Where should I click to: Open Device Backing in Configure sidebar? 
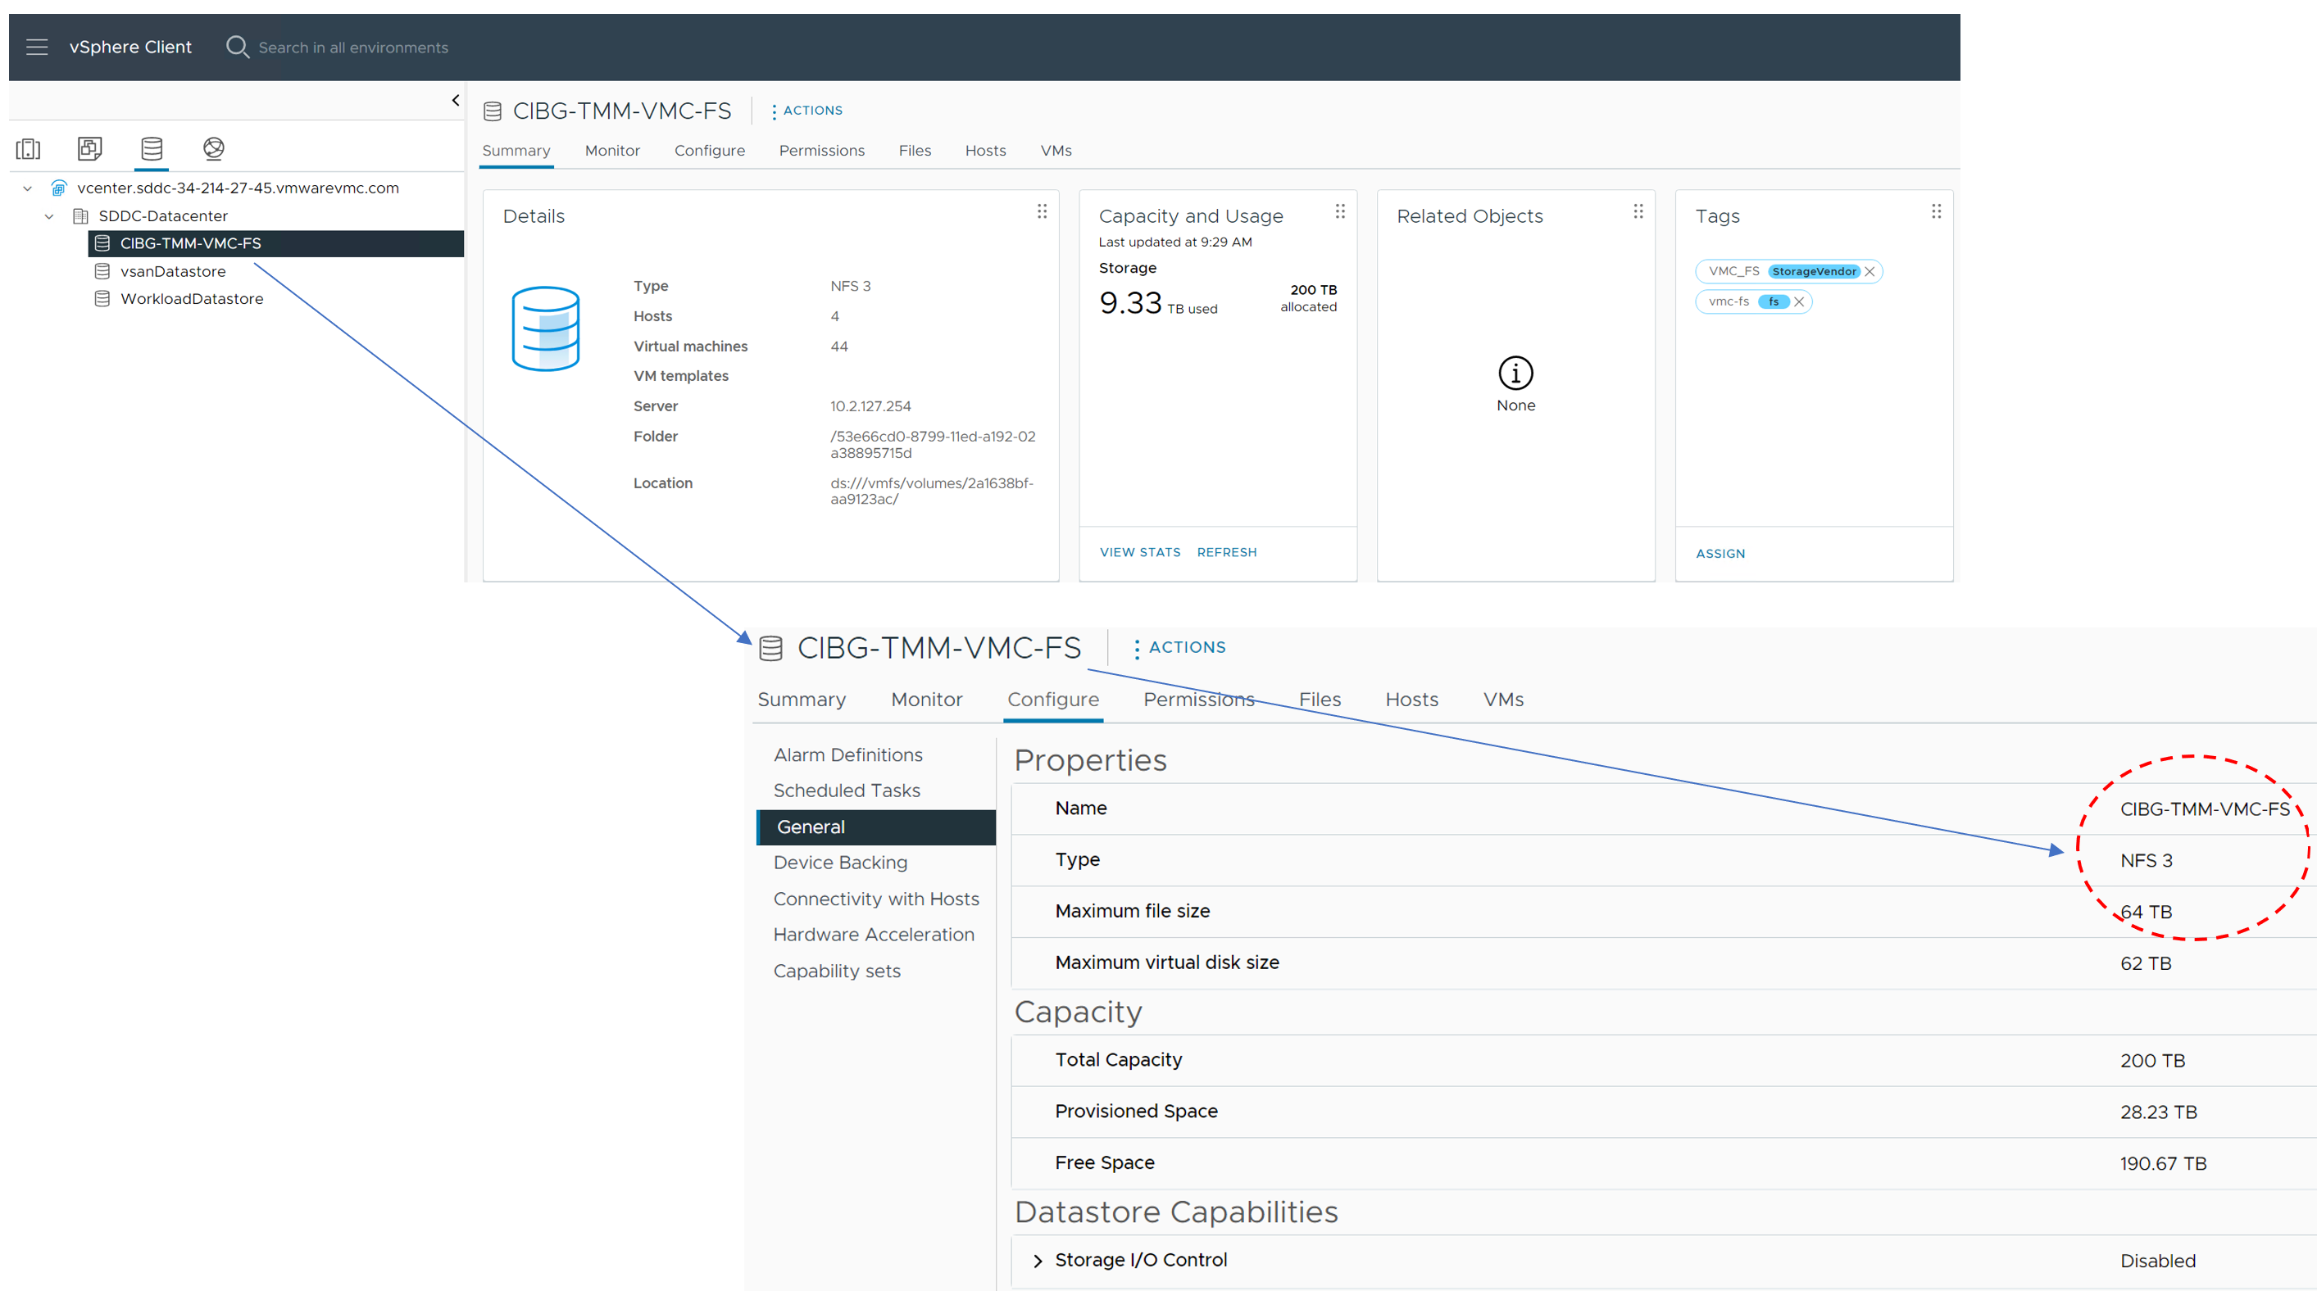840,863
